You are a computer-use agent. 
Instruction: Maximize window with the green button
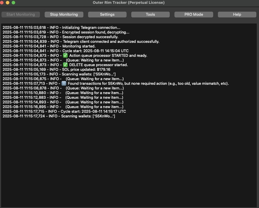pyautogui.click(x=13, y=2)
